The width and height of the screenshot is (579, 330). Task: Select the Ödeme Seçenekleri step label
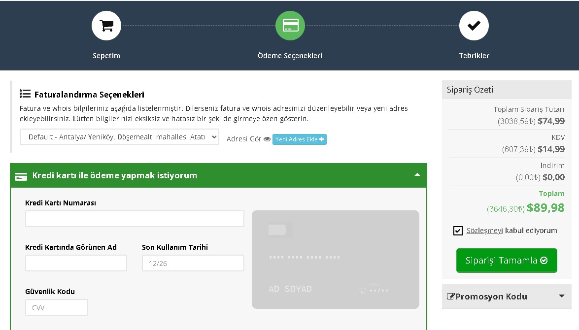point(290,56)
